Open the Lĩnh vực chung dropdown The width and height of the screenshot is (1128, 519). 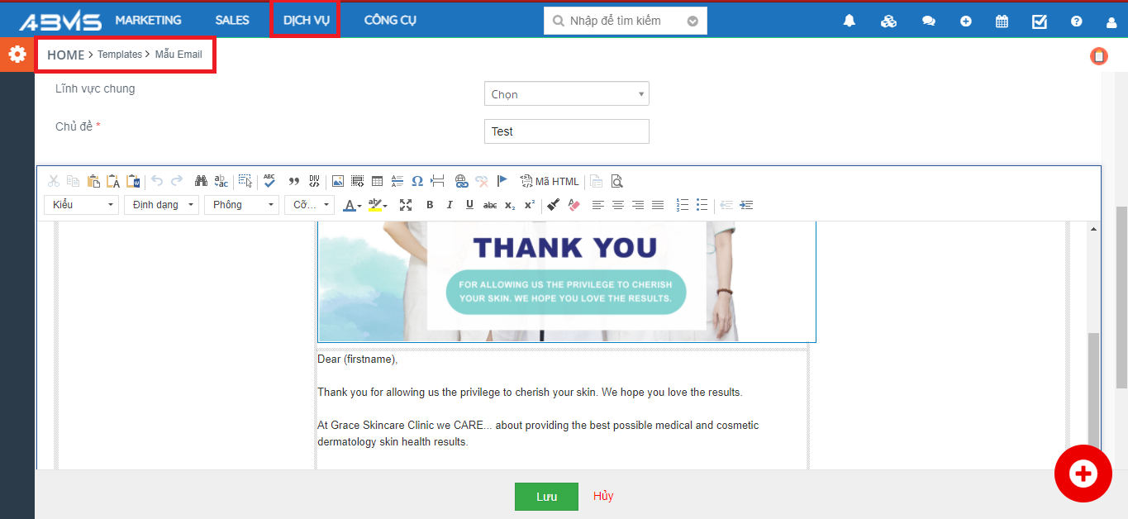566,94
